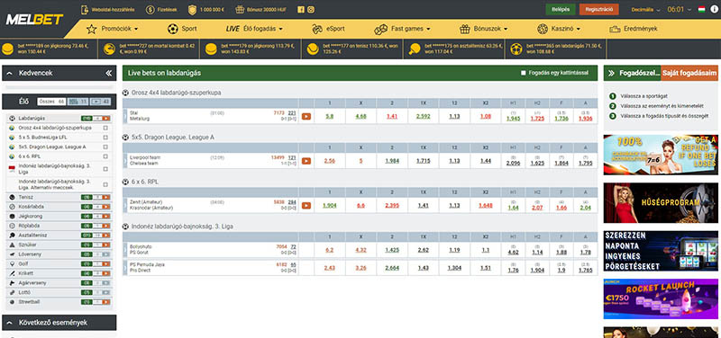Click the mobile Weboldal-hozzáférés phone icon

point(85,10)
